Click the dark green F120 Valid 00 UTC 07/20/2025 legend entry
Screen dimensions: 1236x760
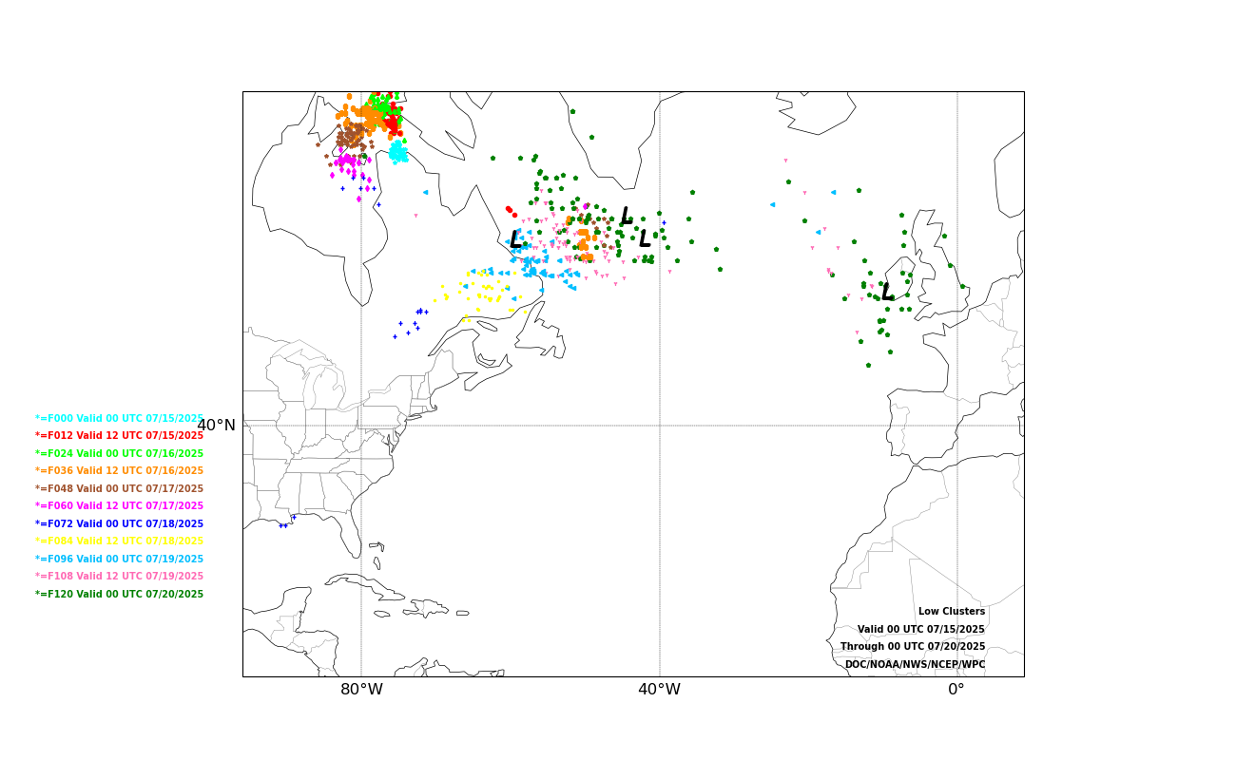click(x=119, y=595)
